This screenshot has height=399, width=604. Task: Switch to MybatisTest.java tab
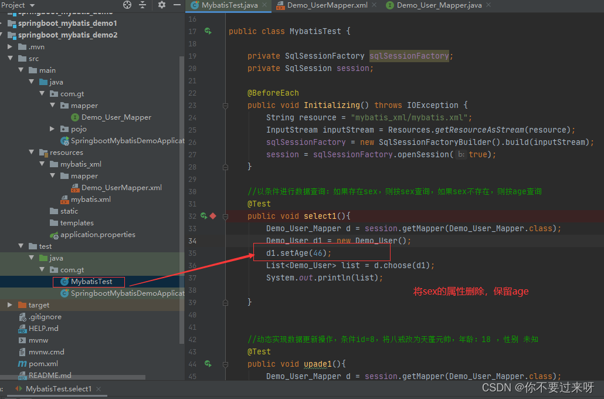(x=229, y=5)
